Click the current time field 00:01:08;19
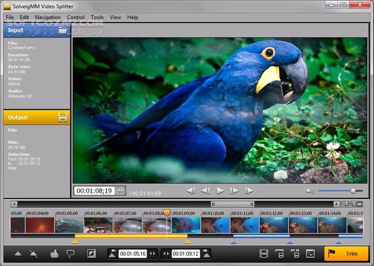The width and height of the screenshot is (374, 266). point(94,191)
